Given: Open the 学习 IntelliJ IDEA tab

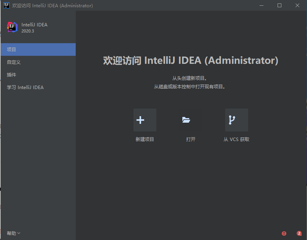Looking at the screenshot, I should coord(38,87).
